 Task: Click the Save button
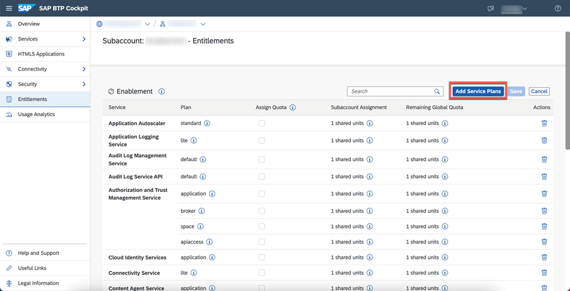516,92
